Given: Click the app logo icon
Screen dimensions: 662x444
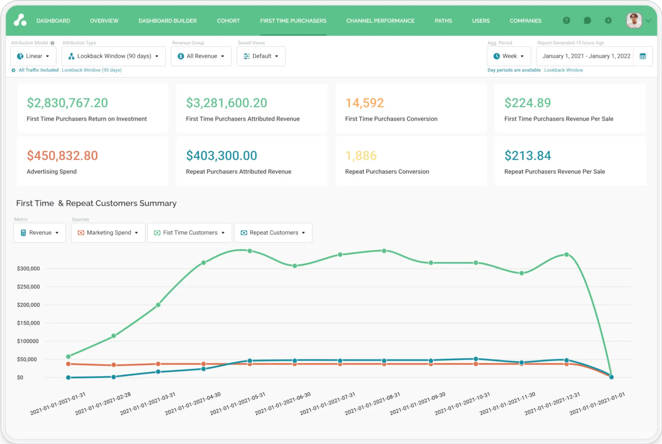Looking at the screenshot, I should [x=20, y=20].
